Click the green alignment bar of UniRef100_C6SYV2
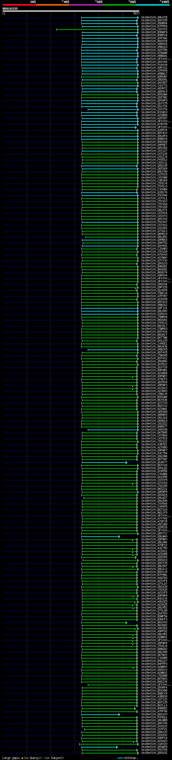Screen dimensions: 172x760 pos(97,29)
